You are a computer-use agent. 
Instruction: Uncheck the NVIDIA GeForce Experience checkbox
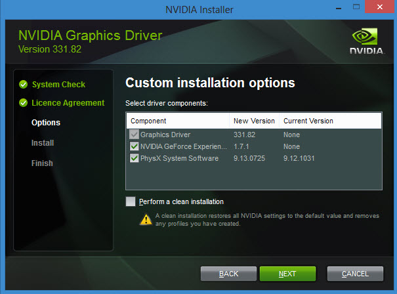[135, 146]
